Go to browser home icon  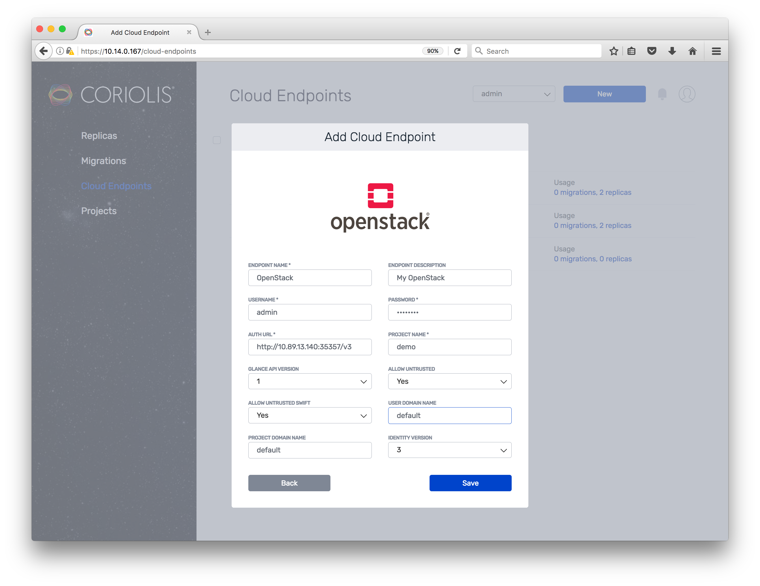point(692,51)
